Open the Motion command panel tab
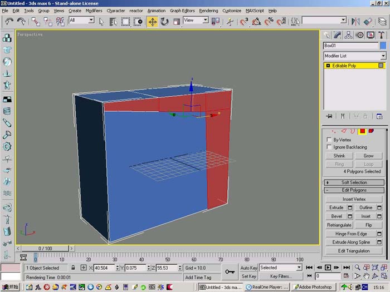Image resolution: width=390 pixels, height=292 pixels. [x=360, y=35]
